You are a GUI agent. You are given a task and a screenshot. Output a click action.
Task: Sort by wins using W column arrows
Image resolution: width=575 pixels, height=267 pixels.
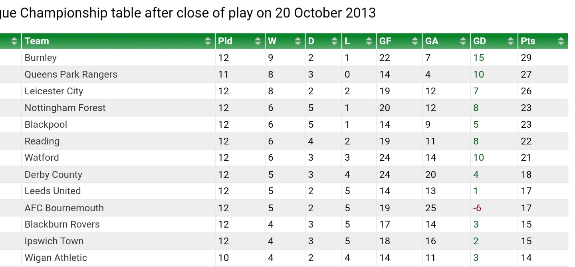coord(297,41)
